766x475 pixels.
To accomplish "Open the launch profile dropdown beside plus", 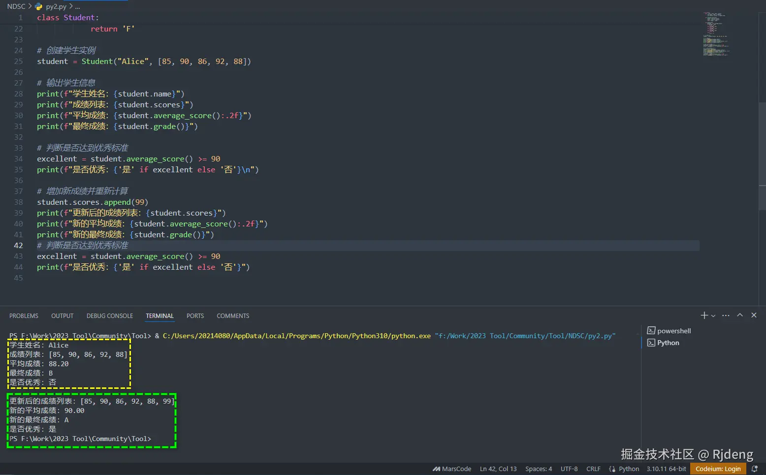I will pos(713,316).
